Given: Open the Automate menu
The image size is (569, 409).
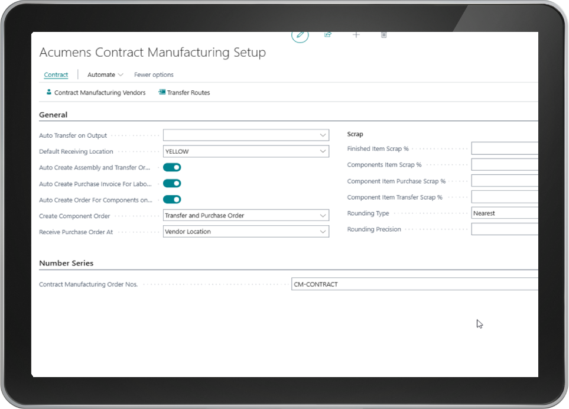Looking at the screenshot, I should 105,74.
